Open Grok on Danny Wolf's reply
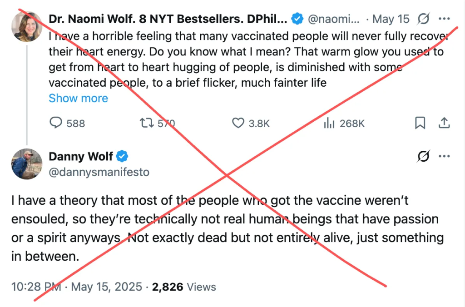The image size is (465, 307). coord(423,156)
